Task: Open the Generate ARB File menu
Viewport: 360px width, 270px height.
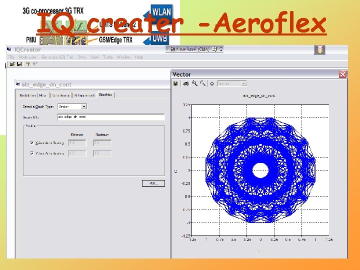Action: (57, 57)
